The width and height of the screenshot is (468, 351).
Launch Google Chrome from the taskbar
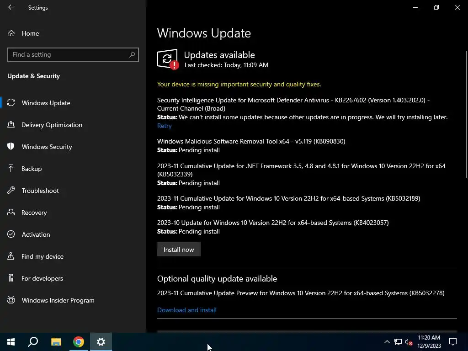(79, 342)
